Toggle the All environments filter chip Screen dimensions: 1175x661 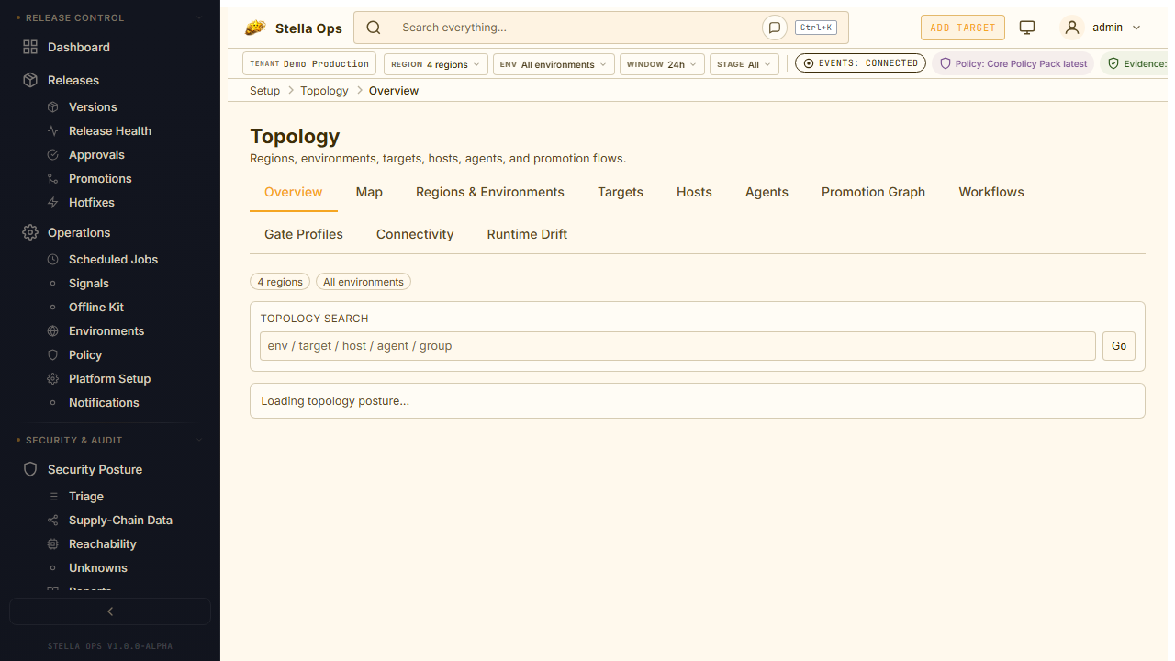(x=364, y=282)
